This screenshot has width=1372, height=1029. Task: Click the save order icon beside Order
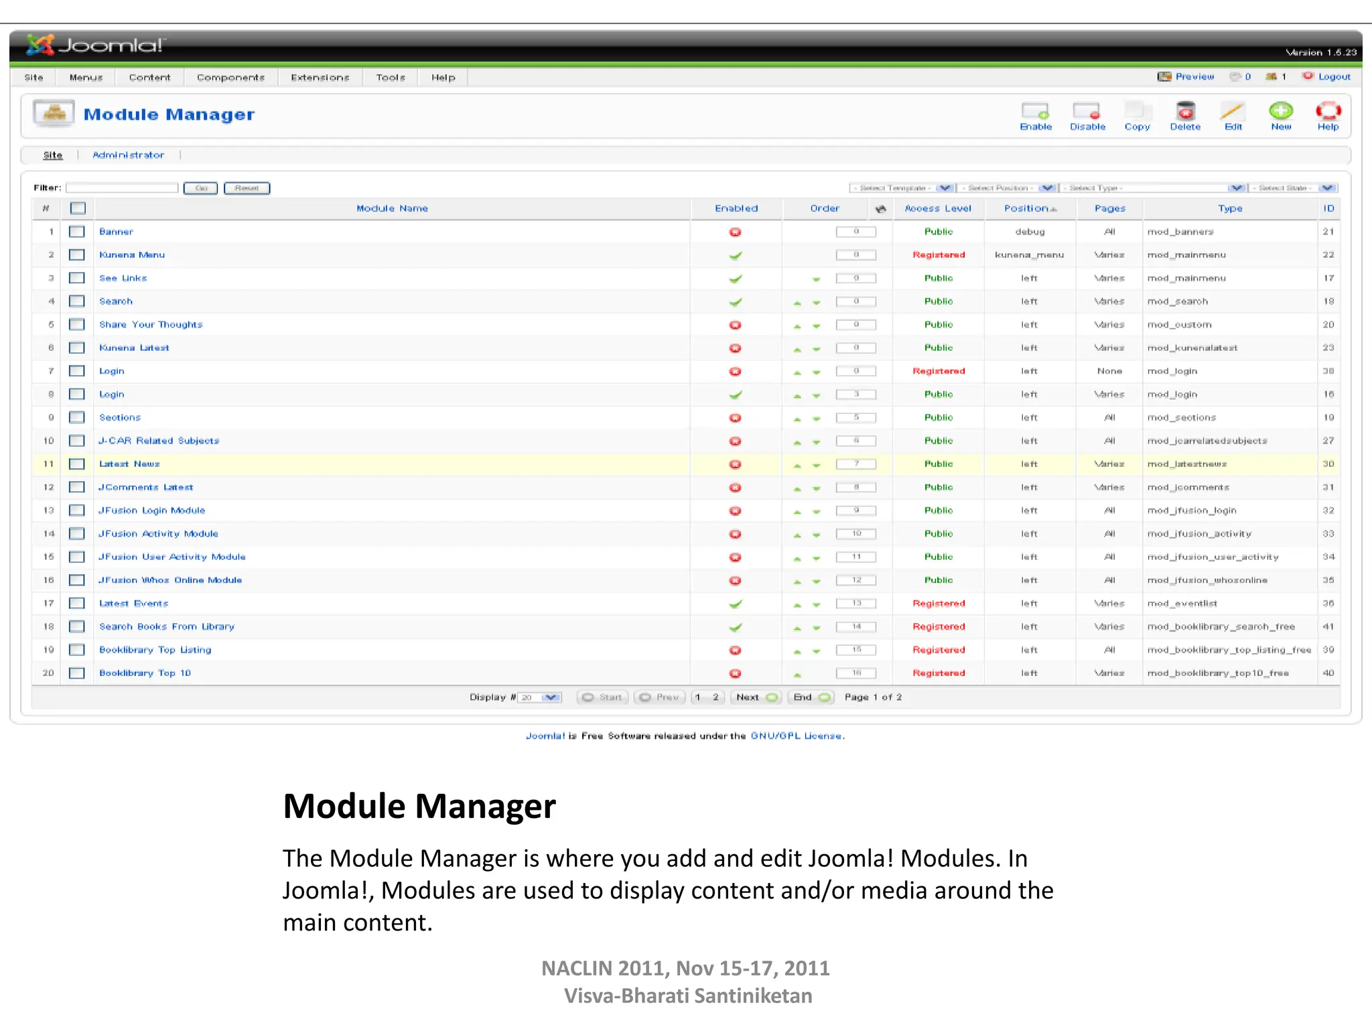880,209
